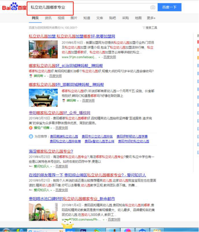
Task: Click 爱问知识人 source icon under 海淀 result
Action: (x=31, y=166)
